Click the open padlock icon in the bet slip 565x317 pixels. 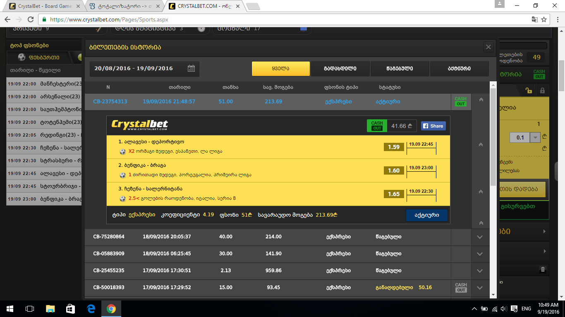[x=528, y=90]
